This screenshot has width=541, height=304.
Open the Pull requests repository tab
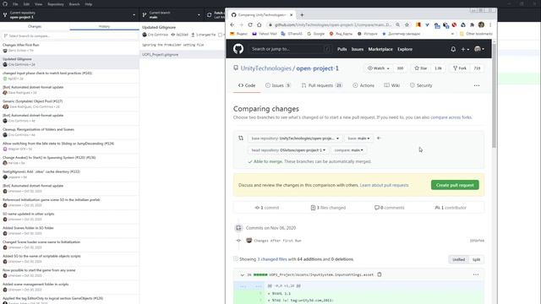coord(321,85)
